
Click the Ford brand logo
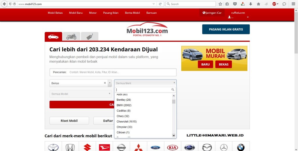point(155,147)
